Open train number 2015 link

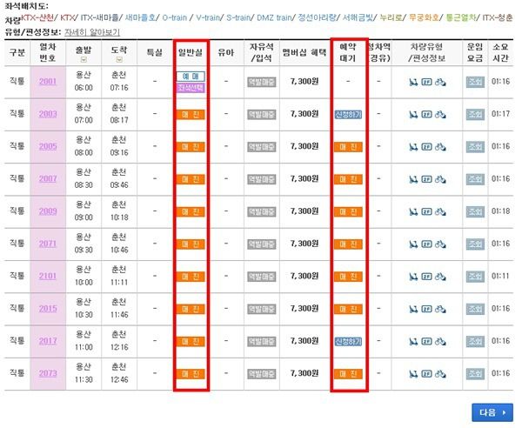48,309
